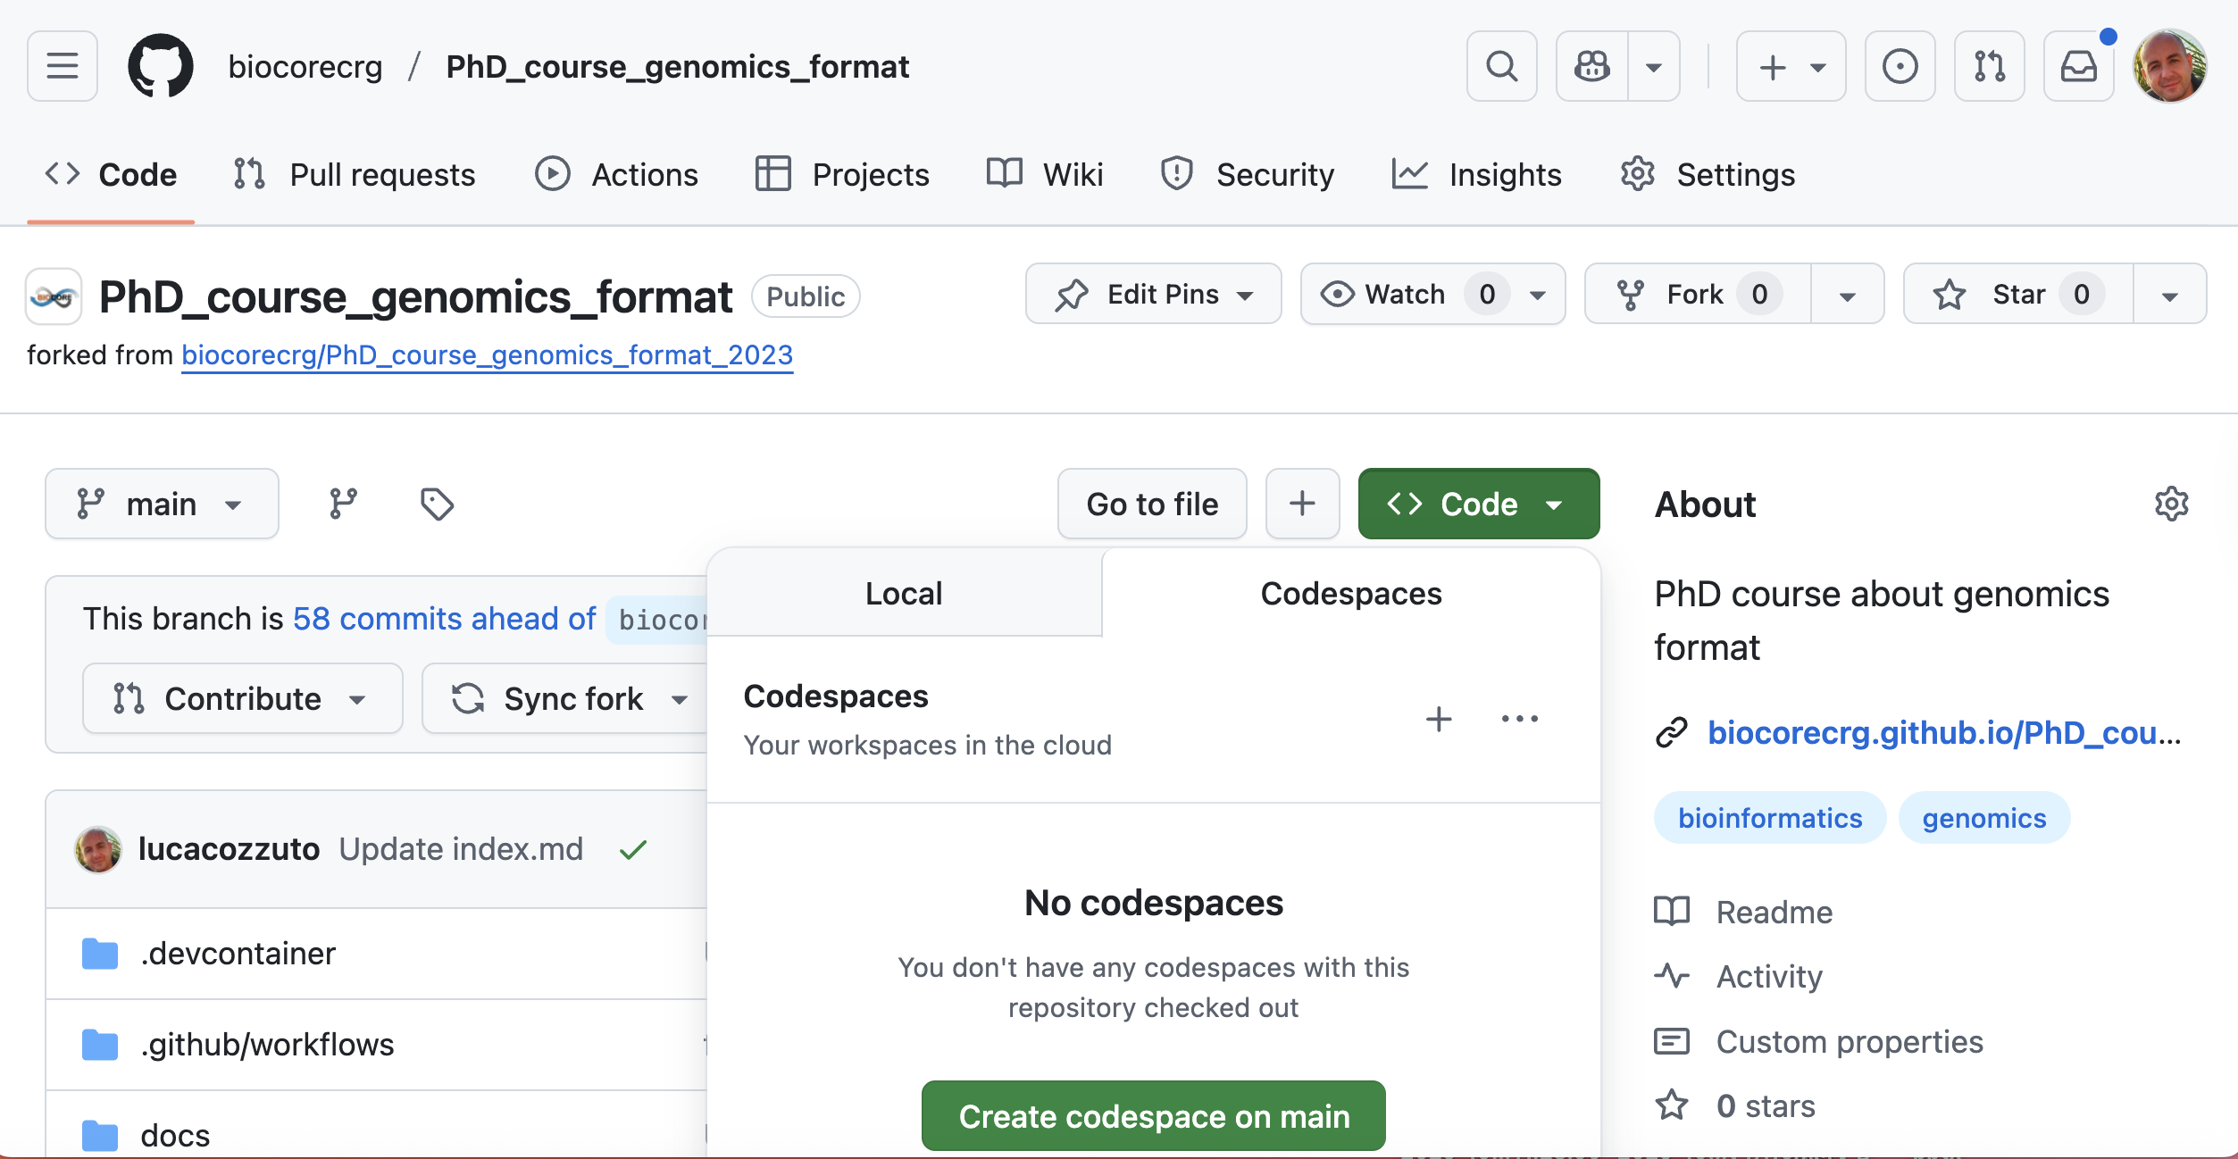Click Create codespace on main

[x=1153, y=1116]
